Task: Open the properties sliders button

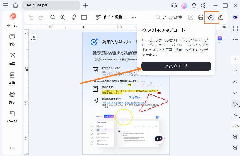Action: click(33, 38)
